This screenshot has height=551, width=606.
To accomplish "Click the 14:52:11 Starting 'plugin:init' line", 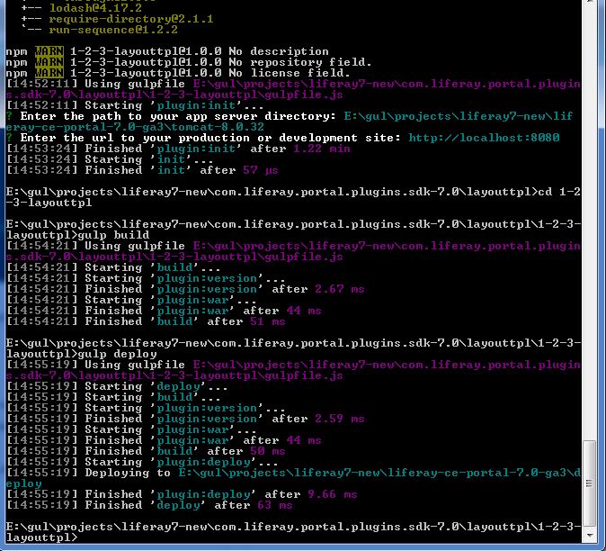I will [x=135, y=105].
